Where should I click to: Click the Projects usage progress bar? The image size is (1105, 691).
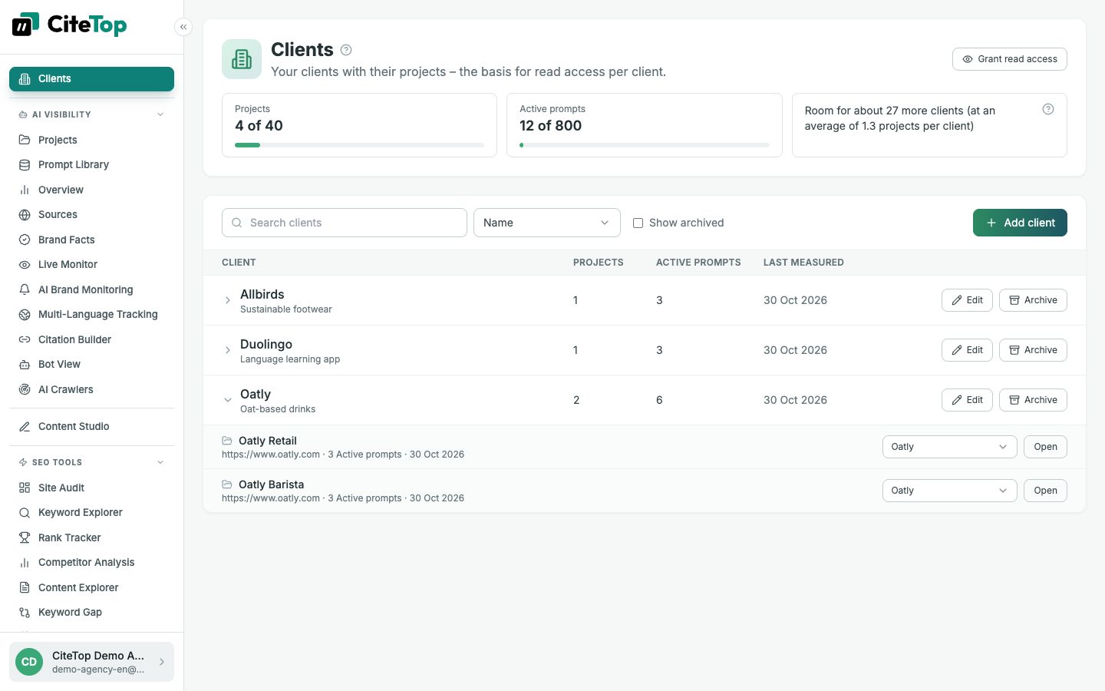tap(359, 145)
